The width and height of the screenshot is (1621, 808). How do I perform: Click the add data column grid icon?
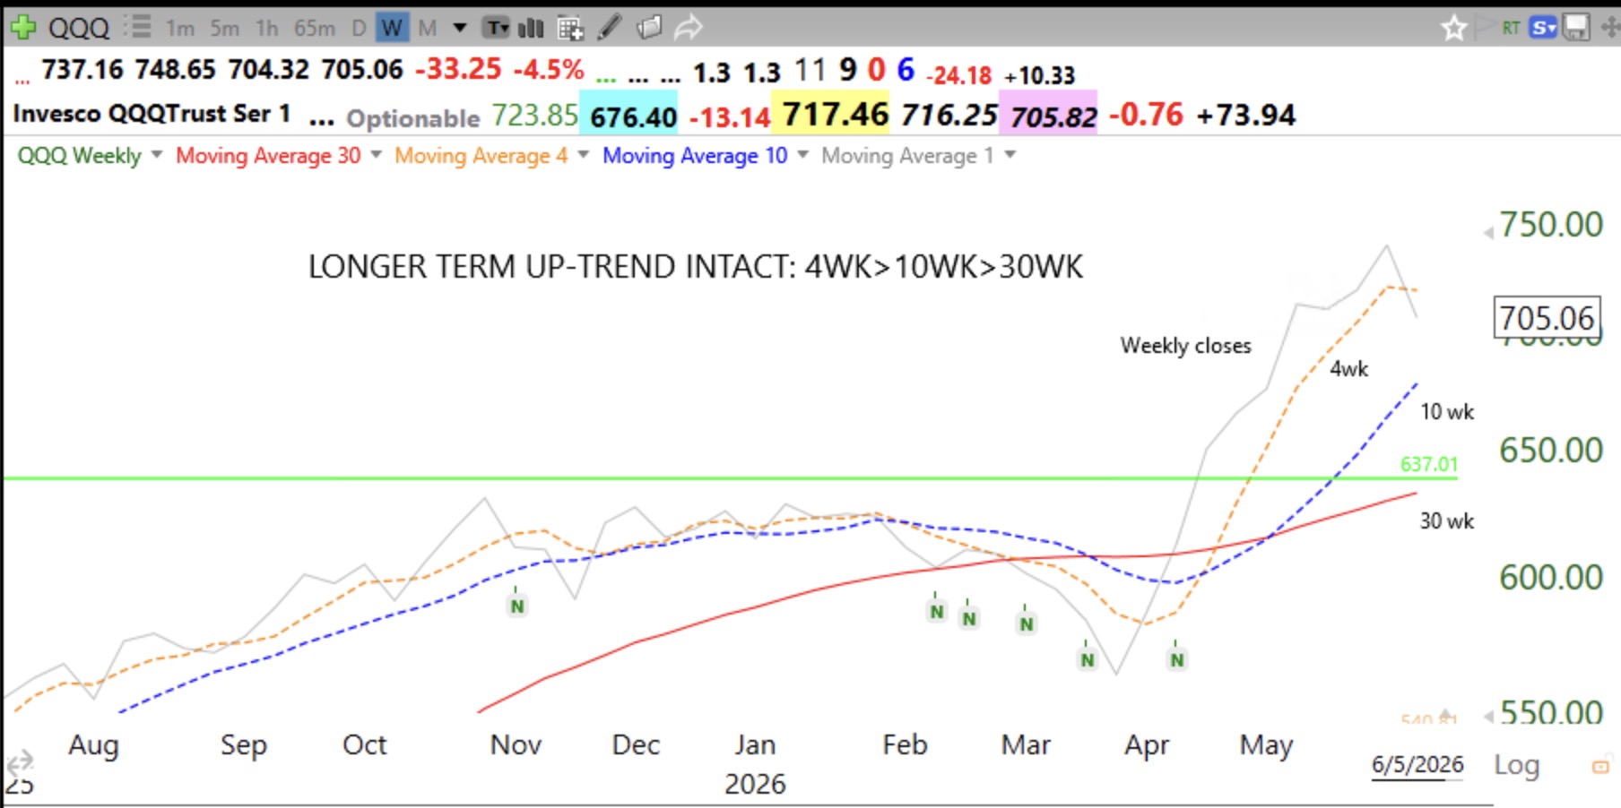point(570,29)
